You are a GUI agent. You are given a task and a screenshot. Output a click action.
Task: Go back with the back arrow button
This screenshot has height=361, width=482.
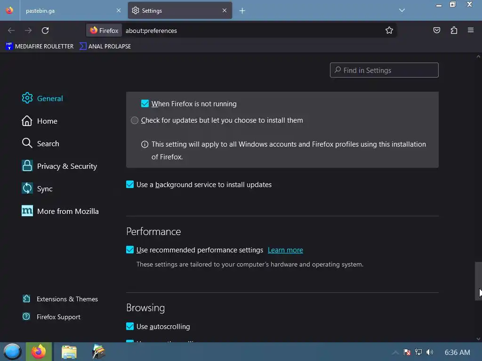[x=11, y=31]
